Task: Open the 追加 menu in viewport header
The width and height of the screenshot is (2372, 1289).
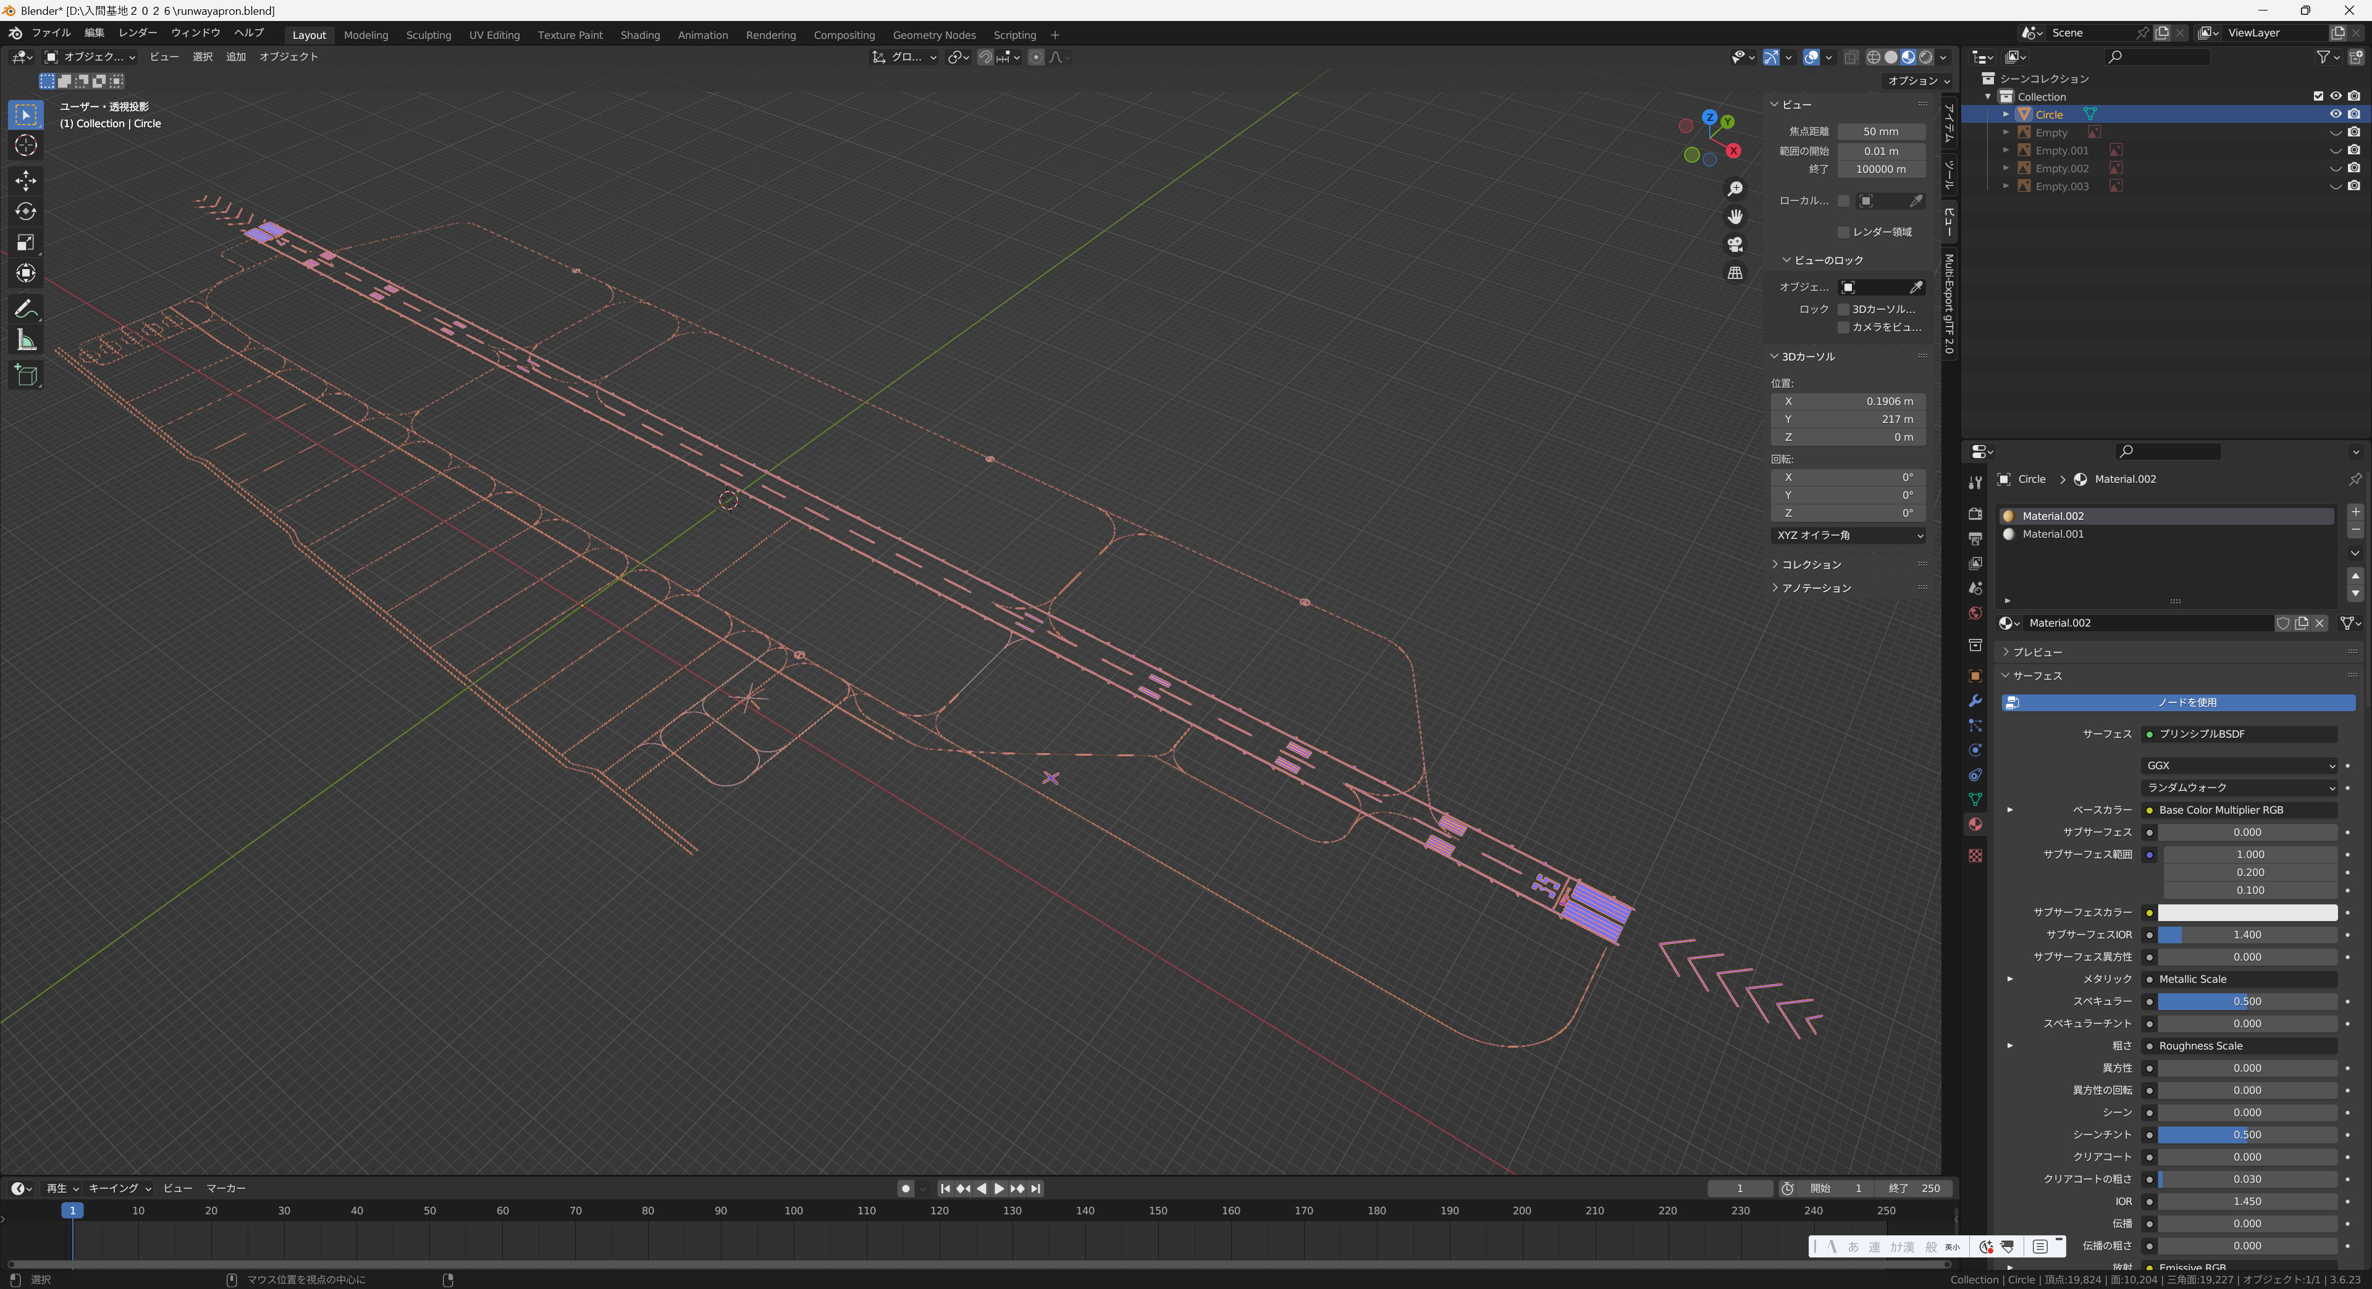Action: click(x=236, y=57)
